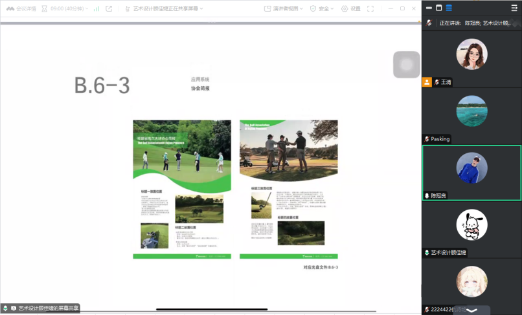Switch participant panel to strip view
Viewport: 522px width, 315px height.
click(429, 8)
